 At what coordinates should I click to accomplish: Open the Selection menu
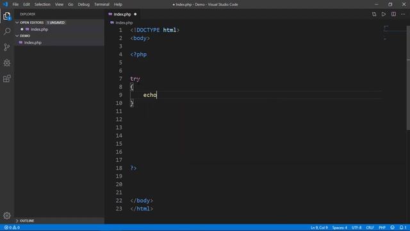[x=42, y=4]
